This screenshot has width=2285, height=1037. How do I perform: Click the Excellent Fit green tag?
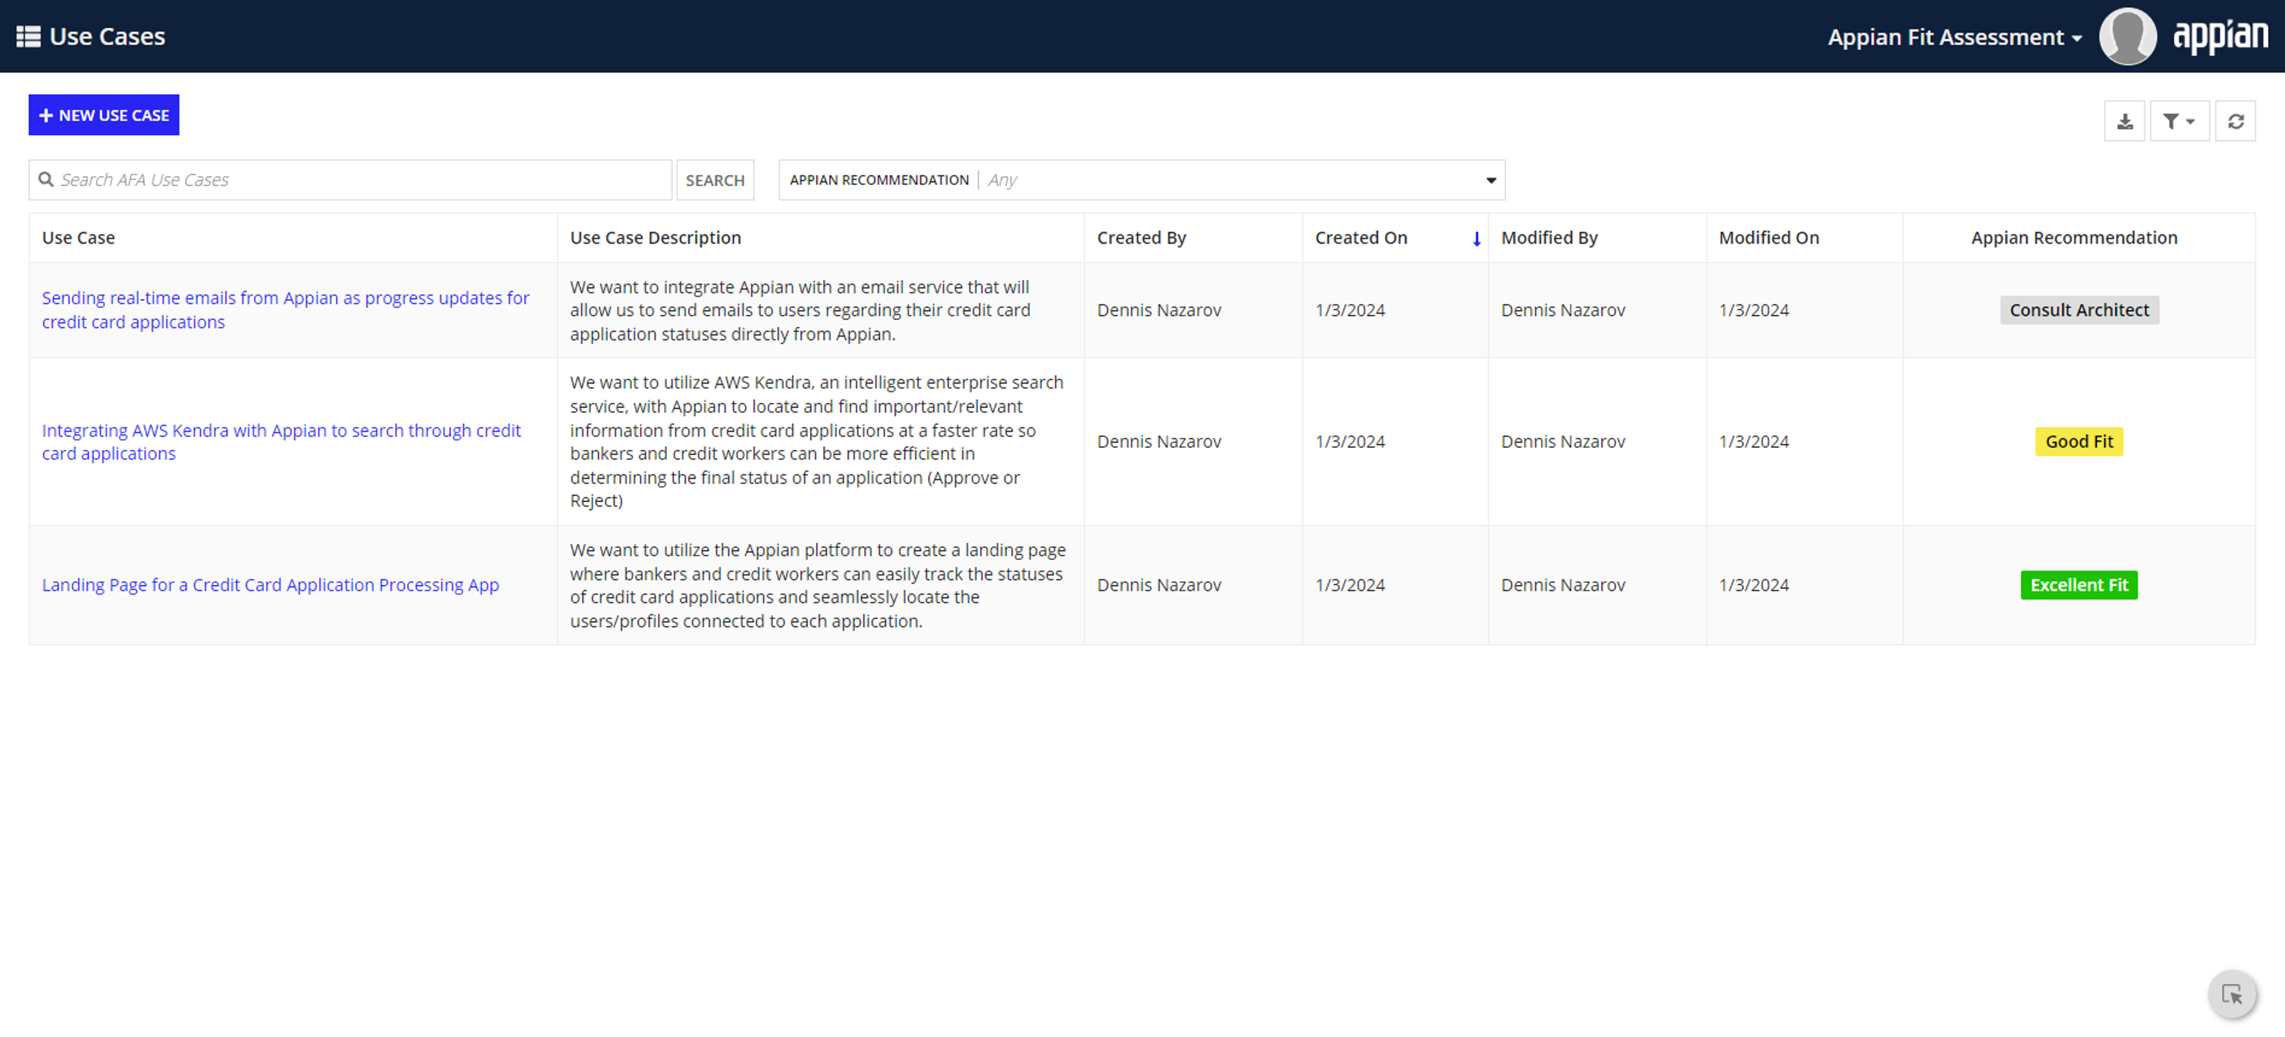pos(2079,585)
